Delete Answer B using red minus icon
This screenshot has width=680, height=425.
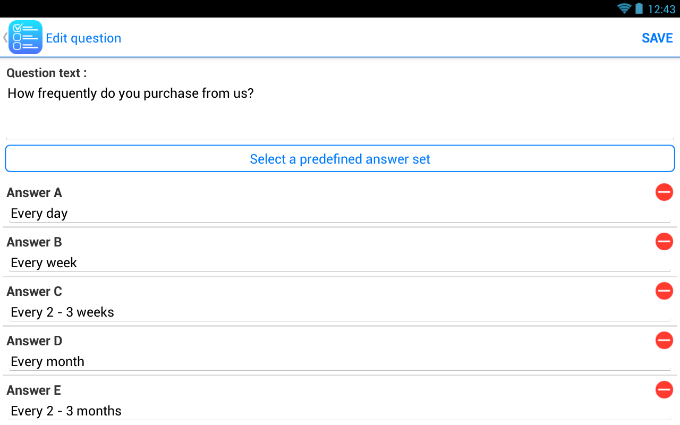click(664, 242)
